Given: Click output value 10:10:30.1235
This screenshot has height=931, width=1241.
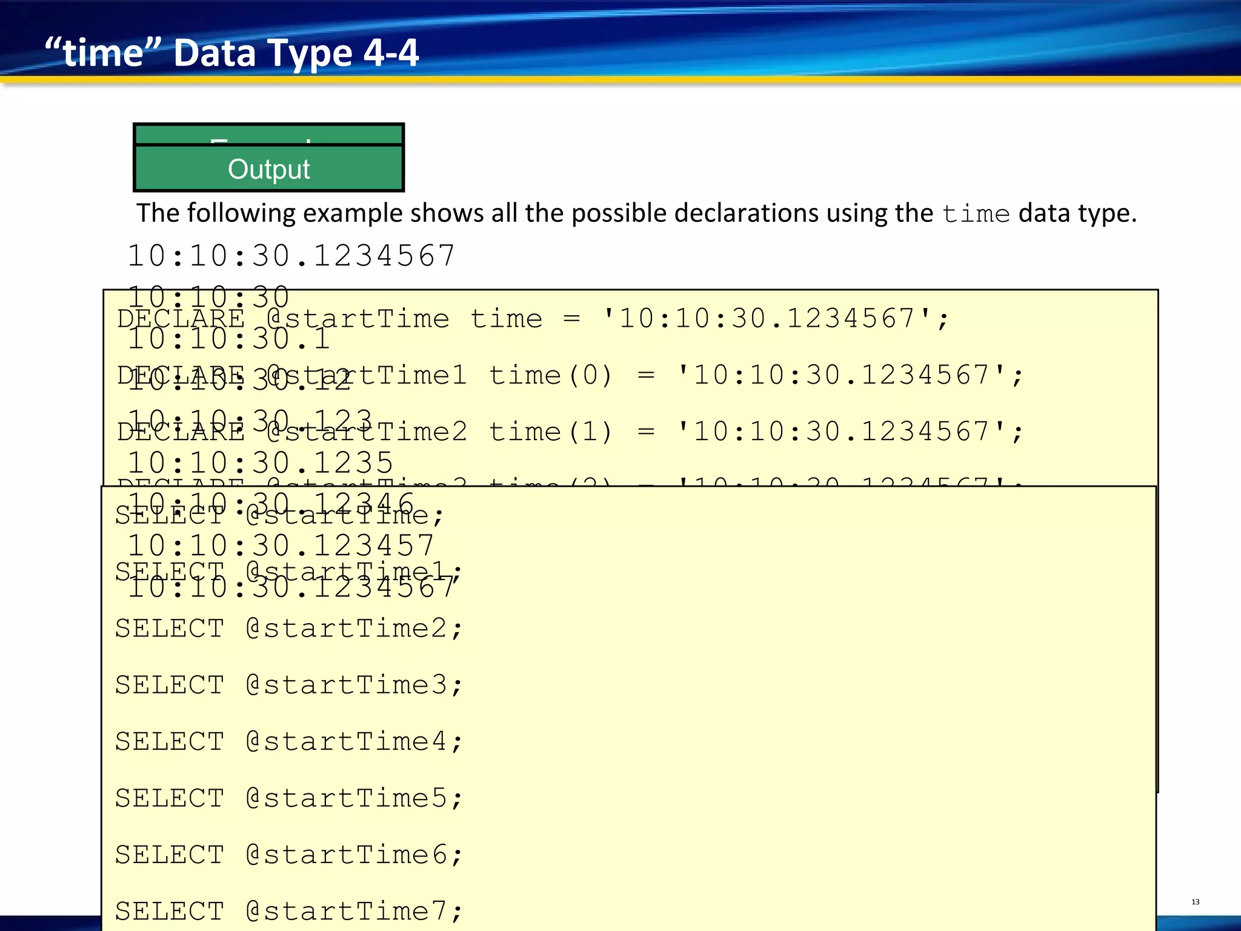Looking at the screenshot, I should point(261,463).
